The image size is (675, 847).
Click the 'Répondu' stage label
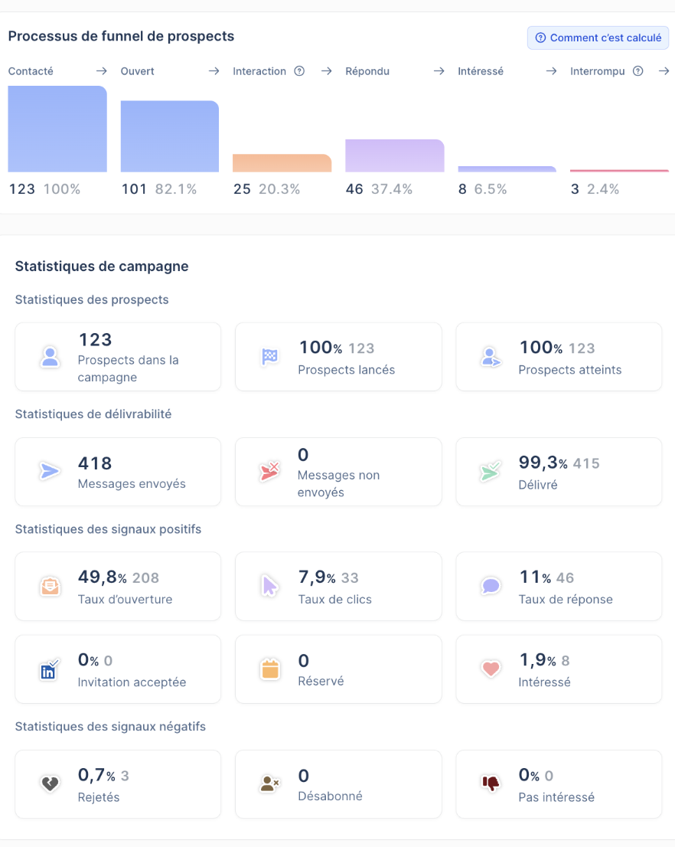(367, 71)
